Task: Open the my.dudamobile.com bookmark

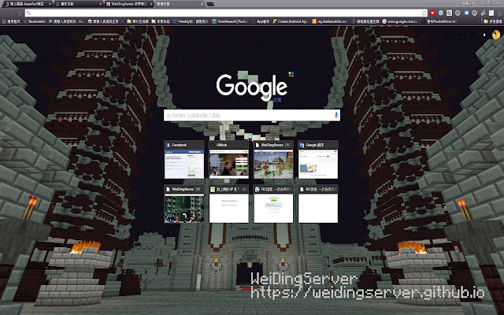Action: [330, 21]
